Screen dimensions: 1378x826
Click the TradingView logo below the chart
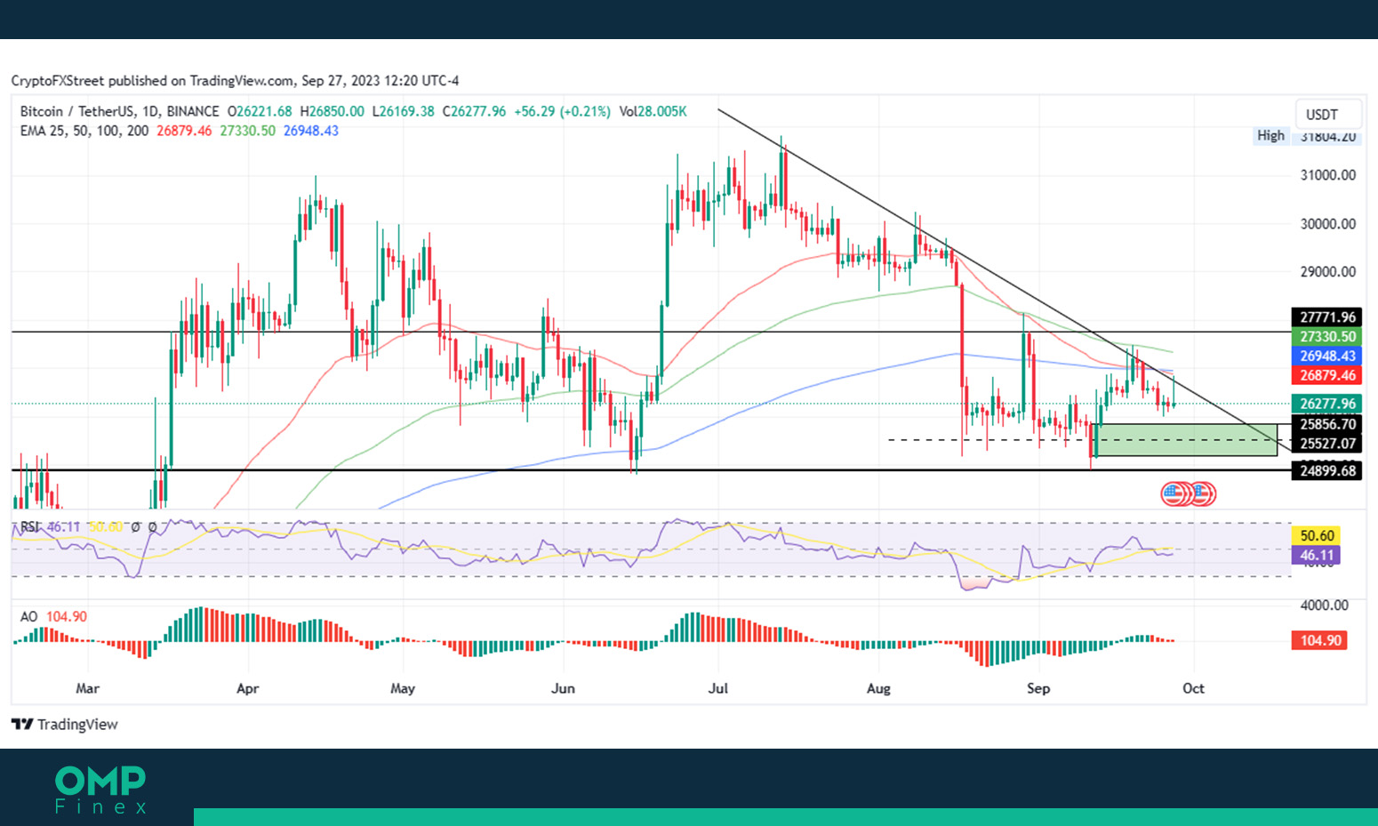click(x=64, y=725)
